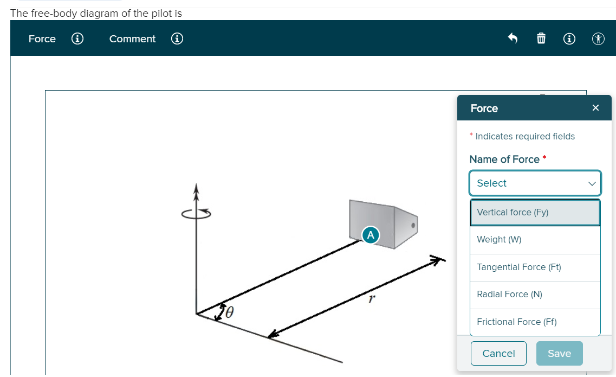Cancel the Force dialog
The height and width of the screenshot is (377, 616).
(x=498, y=353)
